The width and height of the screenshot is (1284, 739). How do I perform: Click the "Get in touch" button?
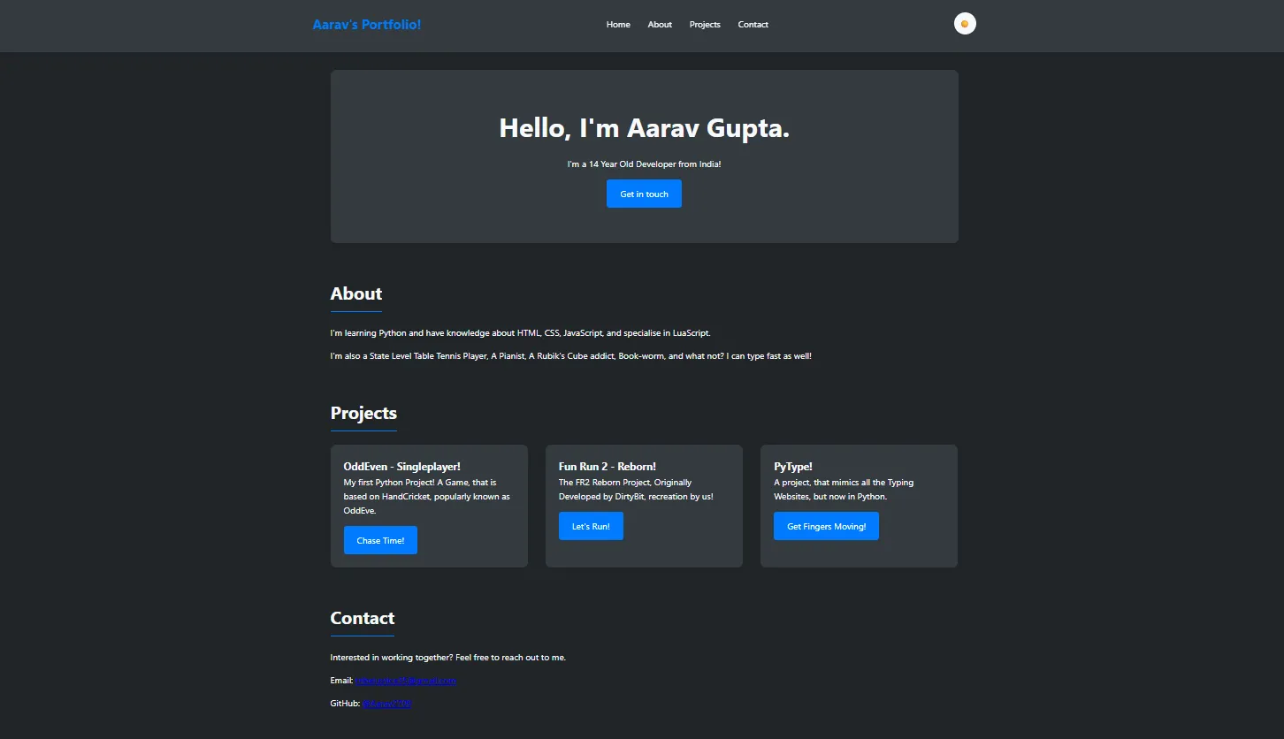click(x=644, y=194)
